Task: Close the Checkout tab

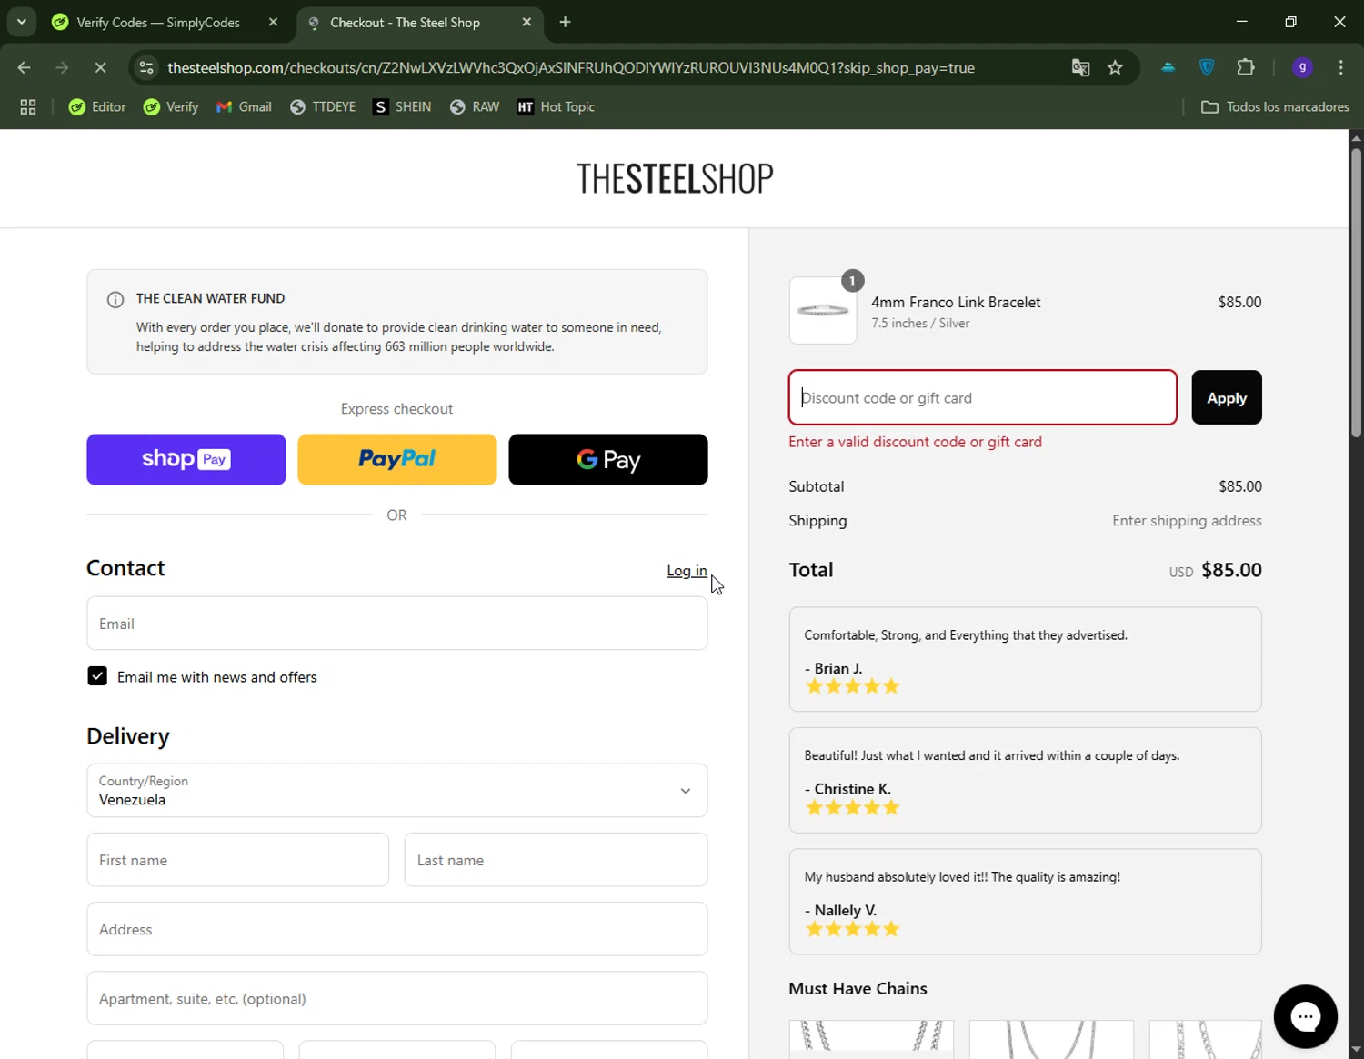Action: tap(527, 23)
